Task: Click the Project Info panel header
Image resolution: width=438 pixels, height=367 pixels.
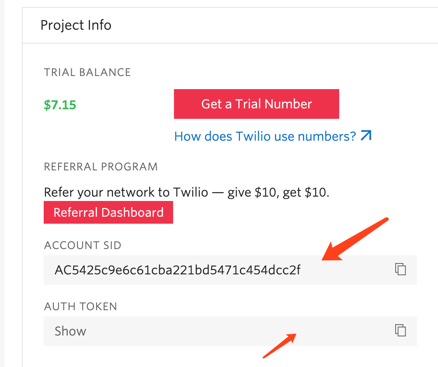Action: 76,25
